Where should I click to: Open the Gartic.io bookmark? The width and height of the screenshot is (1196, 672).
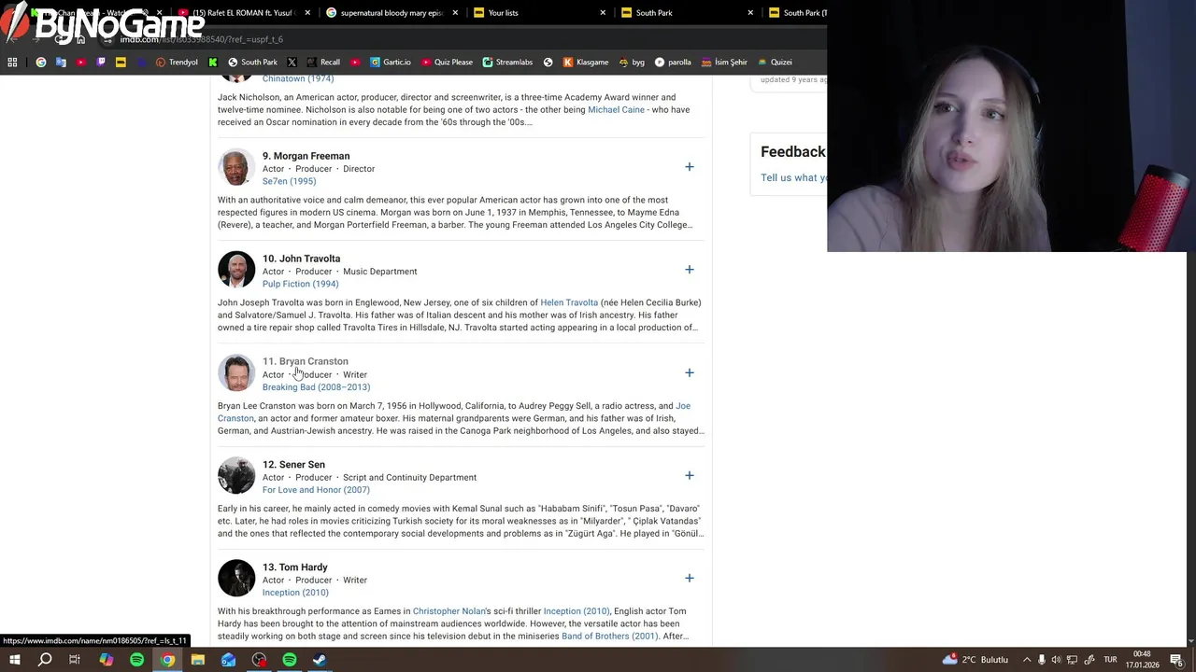pos(391,62)
